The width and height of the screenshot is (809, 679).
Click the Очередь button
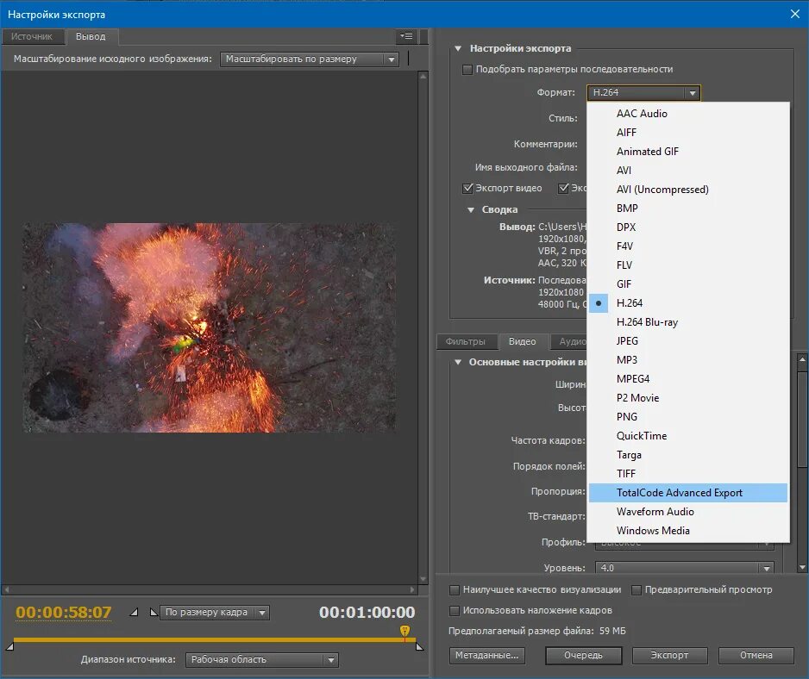coord(583,655)
